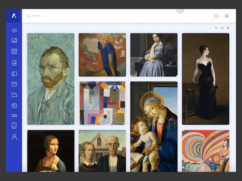This screenshot has width=242, height=181.
Task: Open the lady with ermine painting
Action: tap(51, 151)
